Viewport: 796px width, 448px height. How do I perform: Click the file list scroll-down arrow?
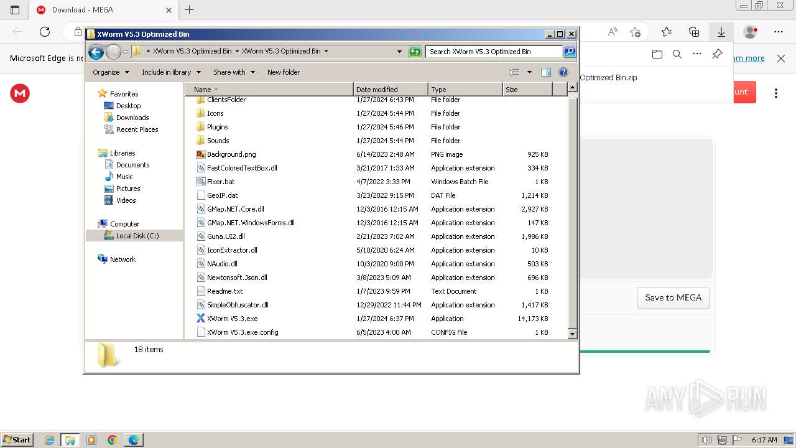(x=573, y=334)
